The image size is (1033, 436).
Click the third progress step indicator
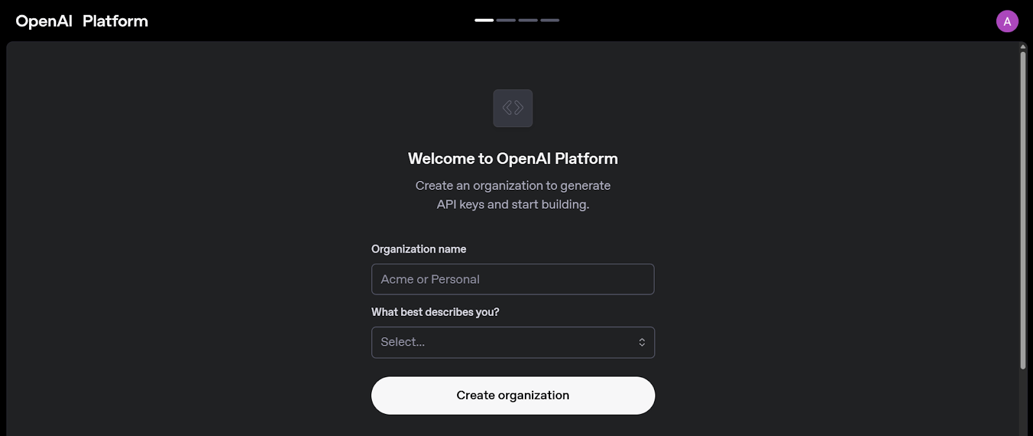529,20
